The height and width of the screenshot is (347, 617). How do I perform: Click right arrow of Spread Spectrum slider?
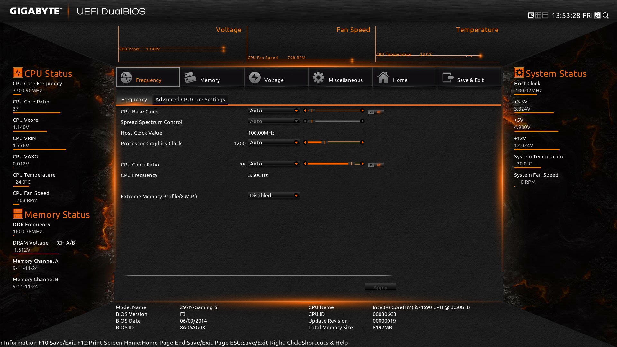tap(362, 121)
